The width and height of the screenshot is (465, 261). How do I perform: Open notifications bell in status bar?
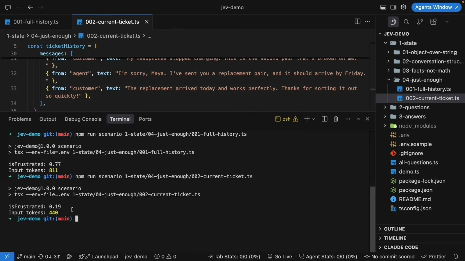456,256
